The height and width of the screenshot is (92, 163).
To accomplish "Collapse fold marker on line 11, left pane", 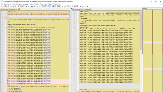I will [x=6, y=28].
